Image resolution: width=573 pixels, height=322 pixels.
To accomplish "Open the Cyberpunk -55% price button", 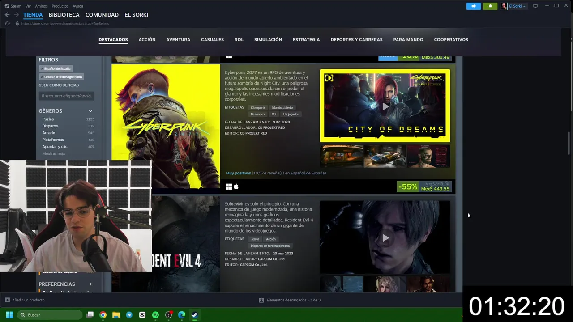I will (x=424, y=186).
